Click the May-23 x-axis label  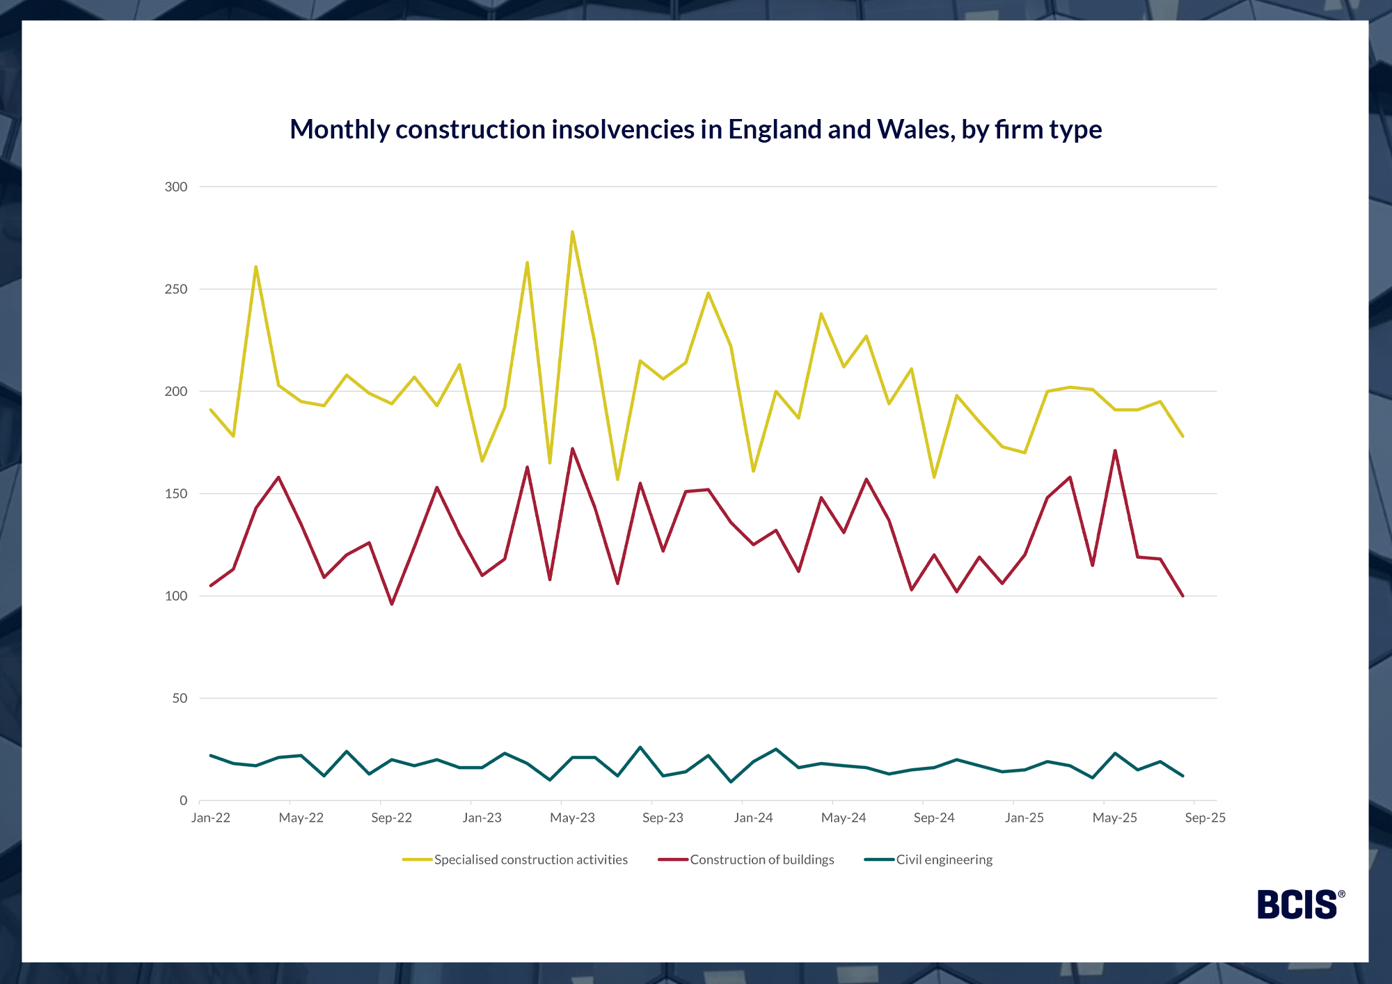pyautogui.click(x=572, y=818)
